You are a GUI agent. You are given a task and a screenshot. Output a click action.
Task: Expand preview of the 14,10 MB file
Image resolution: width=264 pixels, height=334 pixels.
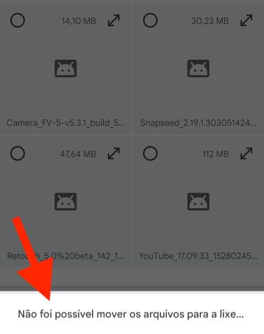click(x=114, y=21)
